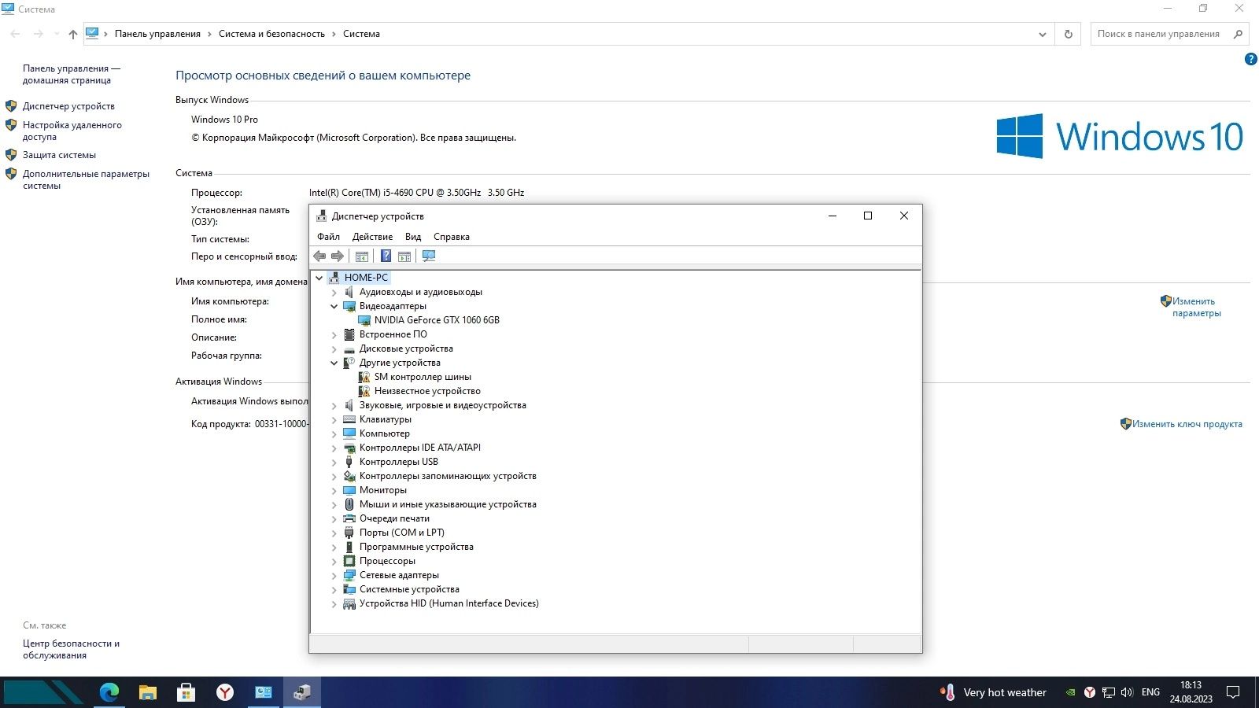The image size is (1259, 708).
Task: Select Мониторы tree row
Action: [x=383, y=490]
